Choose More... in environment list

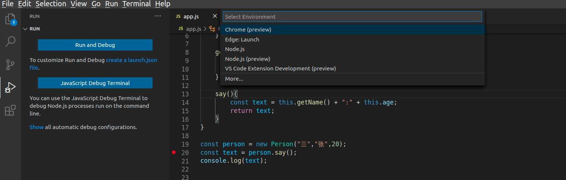[352, 78]
